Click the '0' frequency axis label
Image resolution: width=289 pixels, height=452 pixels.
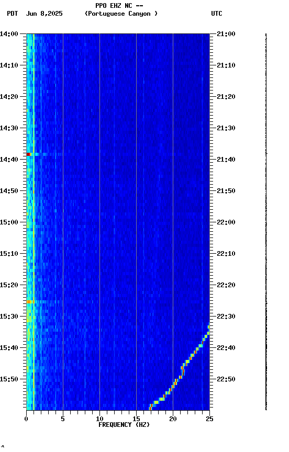(x=26, y=419)
